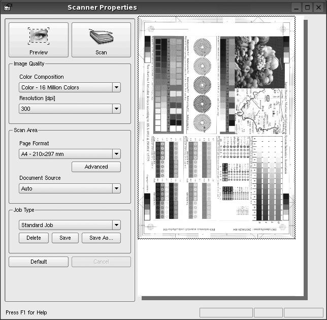This screenshot has width=327, height=320.
Task: Open the Resolution dpi dropdown showing 300
Action: point(70,109)
